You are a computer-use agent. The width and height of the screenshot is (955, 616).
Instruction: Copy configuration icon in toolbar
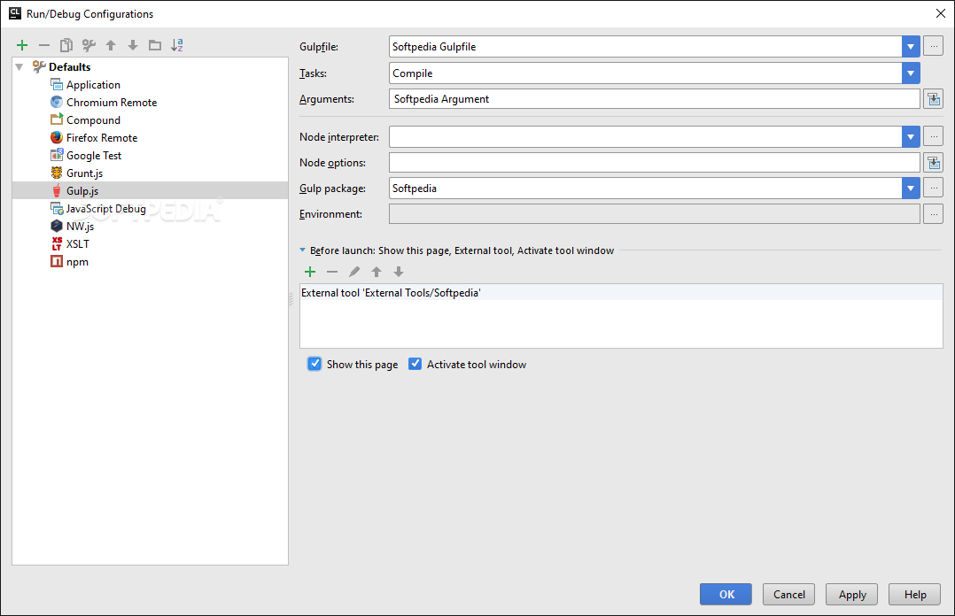(x=66, y=45)
